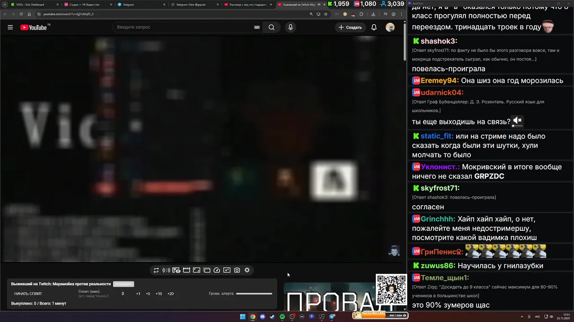Click username Grinchhh in chat
The image size is (574, 322).
(x=439, y=219)
